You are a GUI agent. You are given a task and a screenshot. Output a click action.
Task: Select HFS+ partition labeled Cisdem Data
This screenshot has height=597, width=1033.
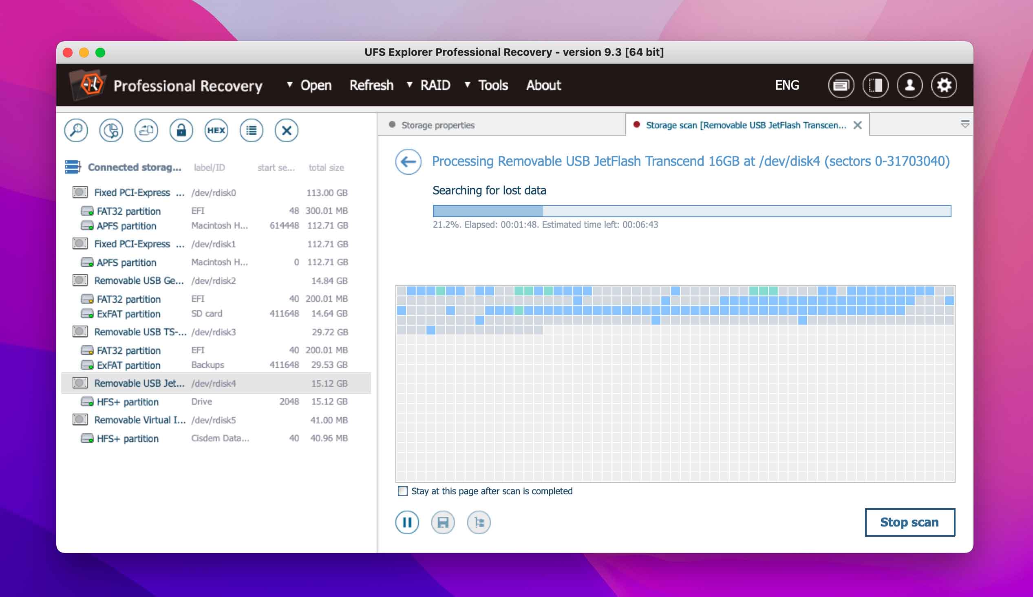click(x=216, y=438)
